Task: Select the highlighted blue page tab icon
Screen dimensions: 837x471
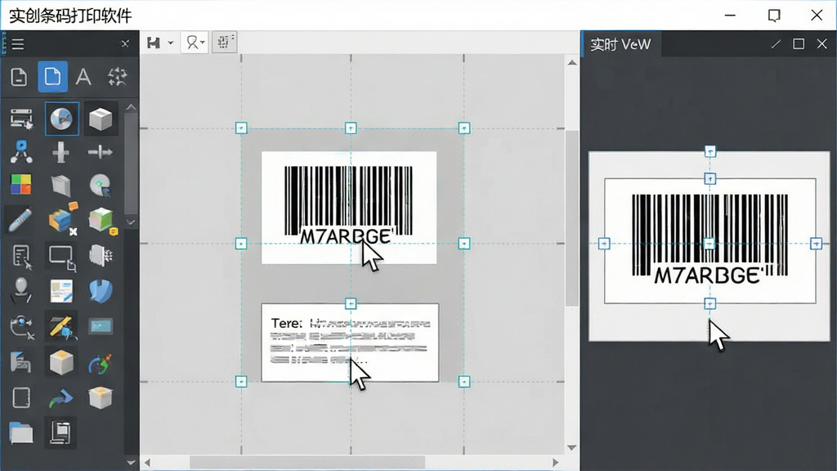Action: tap(52, 76)
